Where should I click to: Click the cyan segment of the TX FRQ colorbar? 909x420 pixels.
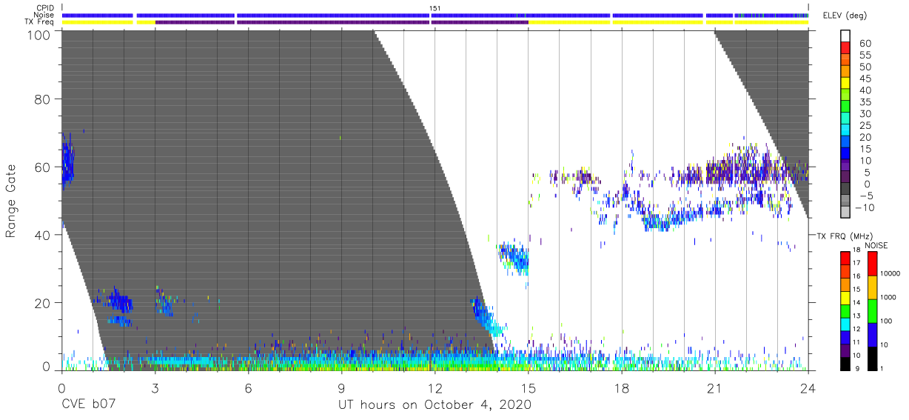click(845, 324)
